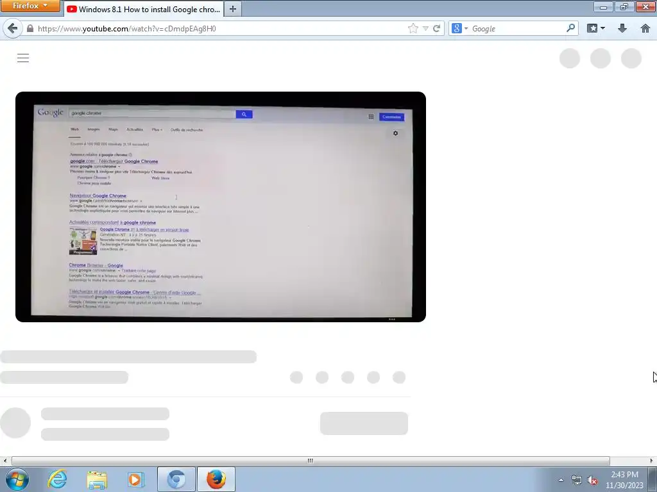Open the downloads arrow panel
657x492 pixels.
pyautogui.click(x=622, y=28)
